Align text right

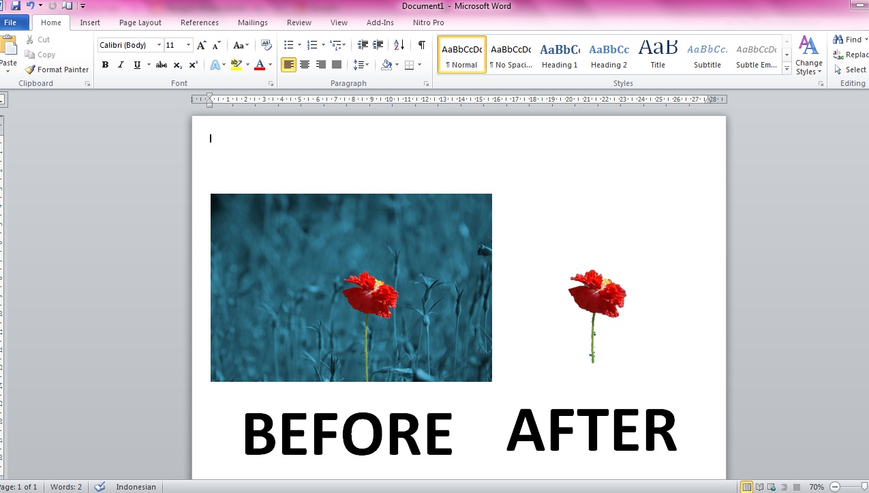click(320, 65)
